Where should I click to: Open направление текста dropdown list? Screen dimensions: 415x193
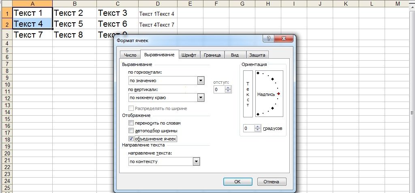pos(196,161)
